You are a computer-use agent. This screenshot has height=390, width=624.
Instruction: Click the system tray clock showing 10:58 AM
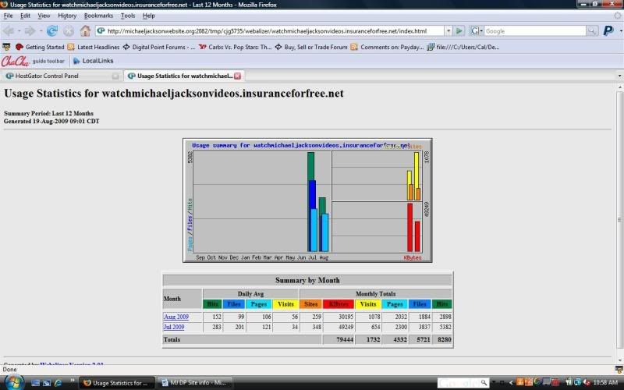pyautogui.click(x=605, y=382)
